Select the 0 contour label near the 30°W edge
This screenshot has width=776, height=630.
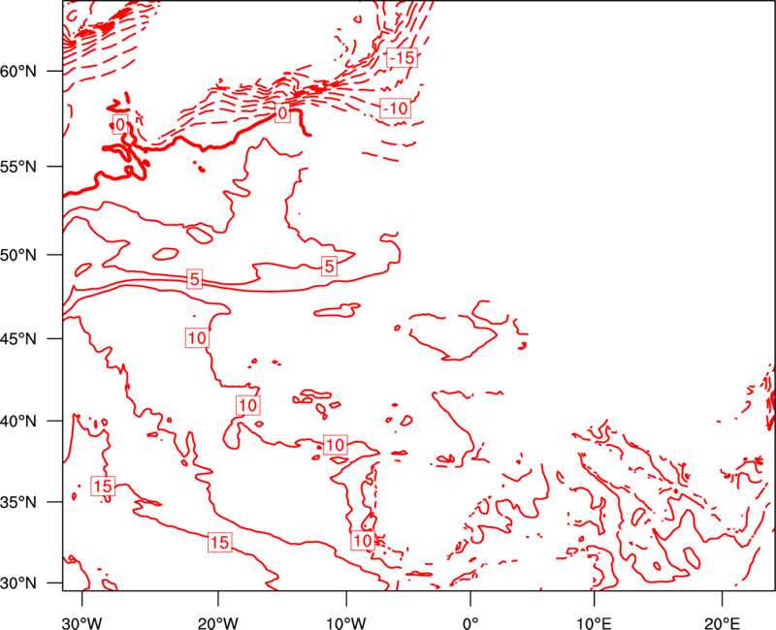120,124
